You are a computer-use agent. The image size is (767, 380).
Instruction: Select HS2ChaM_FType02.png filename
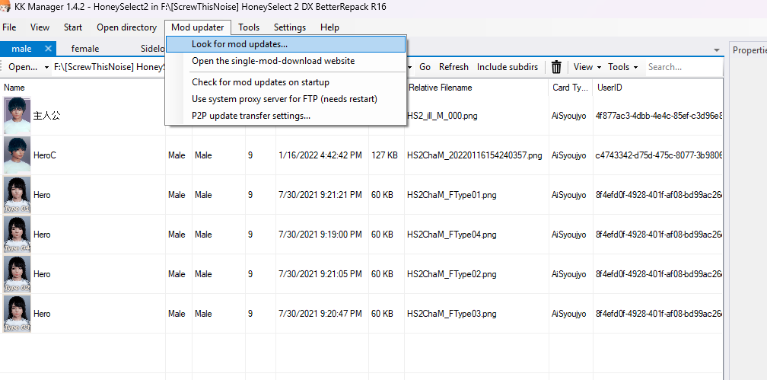[451, 274]
